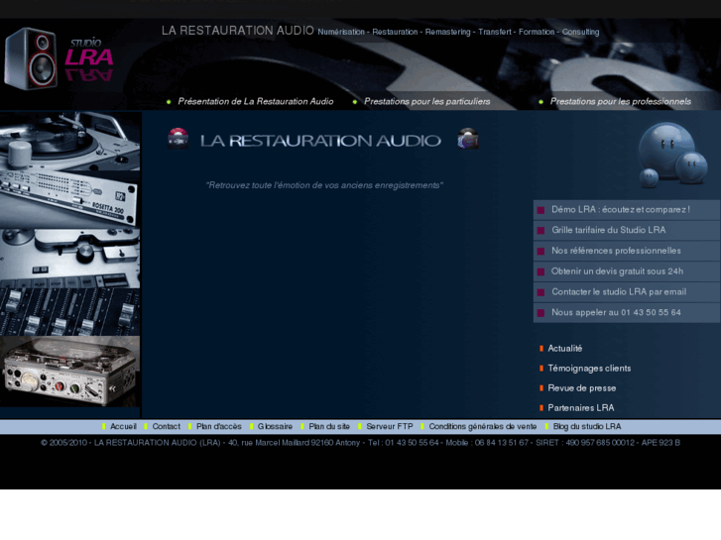This screenshot has height=540, width=721.
Task: Click Obtenir un devis gratuit sous 24h
Action: coord(626,271)
